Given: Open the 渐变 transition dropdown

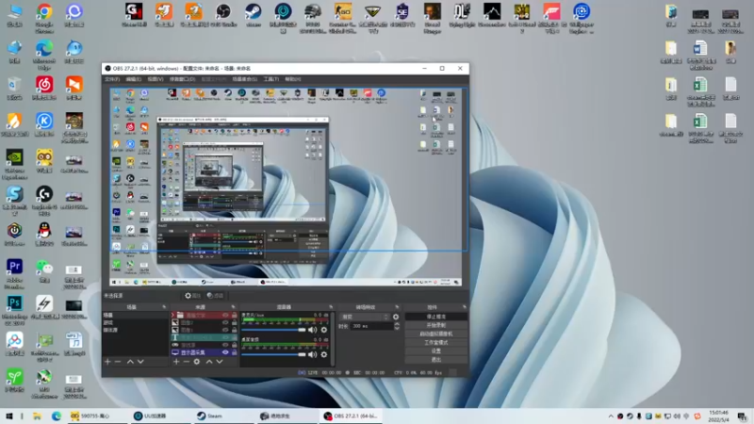Looking at the screenshot, I should 365,317.
